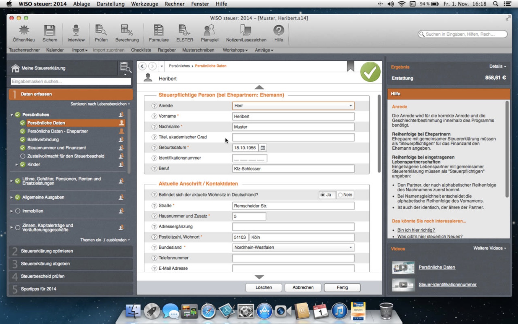Click the bookmark icon above the form
Screen dimensions: 518x324
[x=351, y=66]
